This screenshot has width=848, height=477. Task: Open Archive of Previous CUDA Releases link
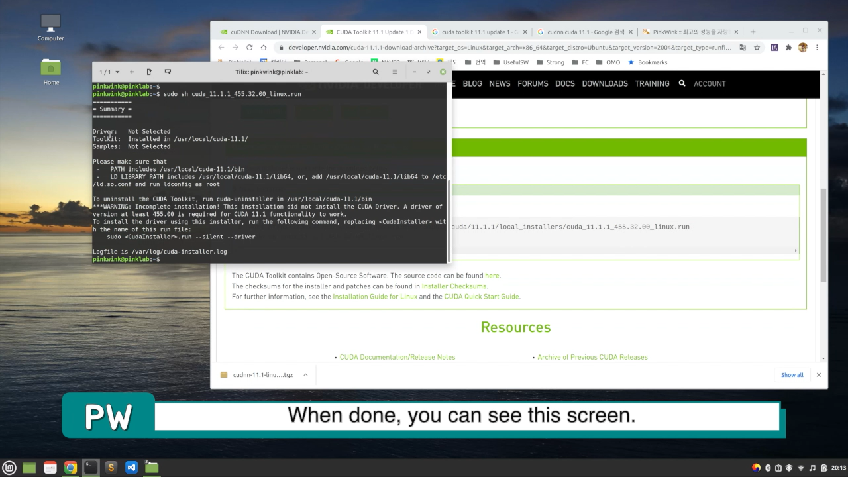[x=592, y=357]
